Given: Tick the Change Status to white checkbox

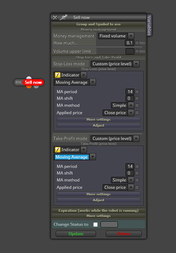Looking at the screenshot, I should click(95, 224).
